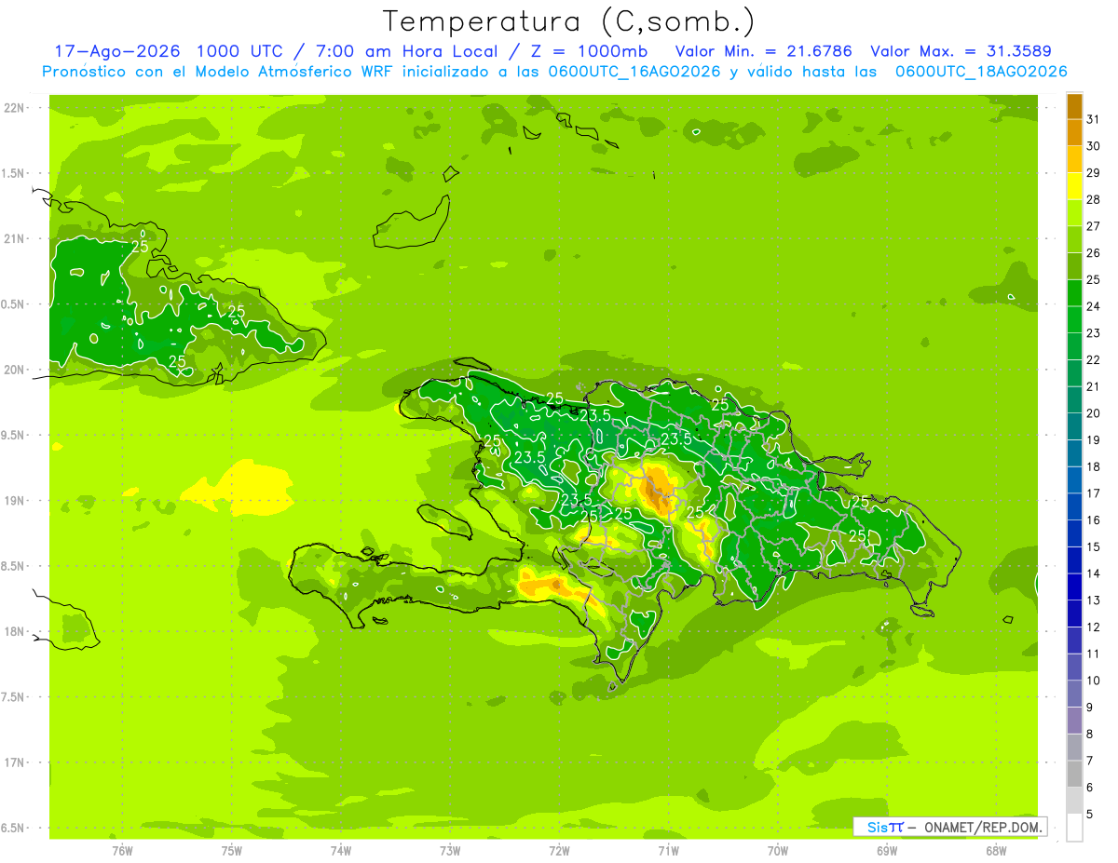Screen dimensions: 1118x863
Task: Pick the dark blue swatch between 13 and 14
Action: pyautogui.click(x=1074, y=587)
